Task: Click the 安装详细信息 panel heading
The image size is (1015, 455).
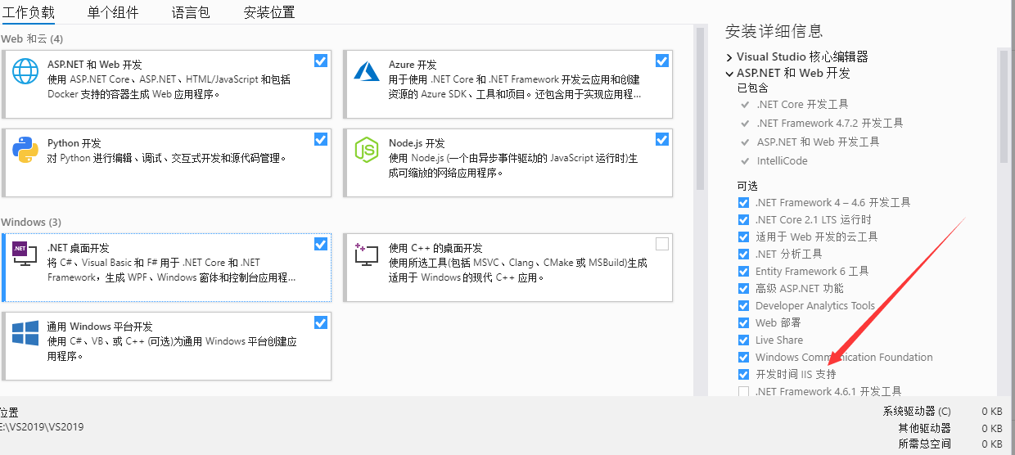Action: coord(774,31)
